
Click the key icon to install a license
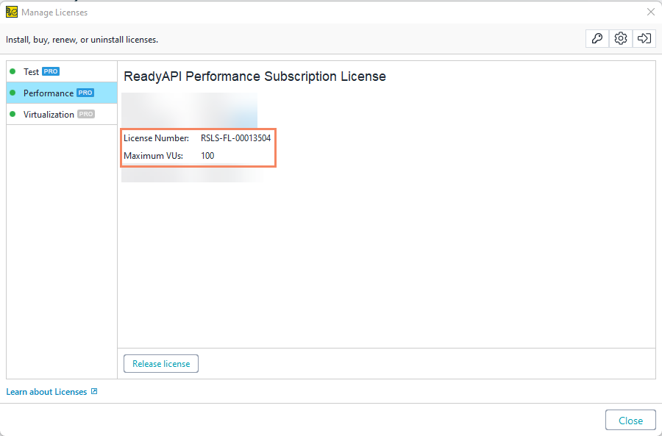coord(597,38)
